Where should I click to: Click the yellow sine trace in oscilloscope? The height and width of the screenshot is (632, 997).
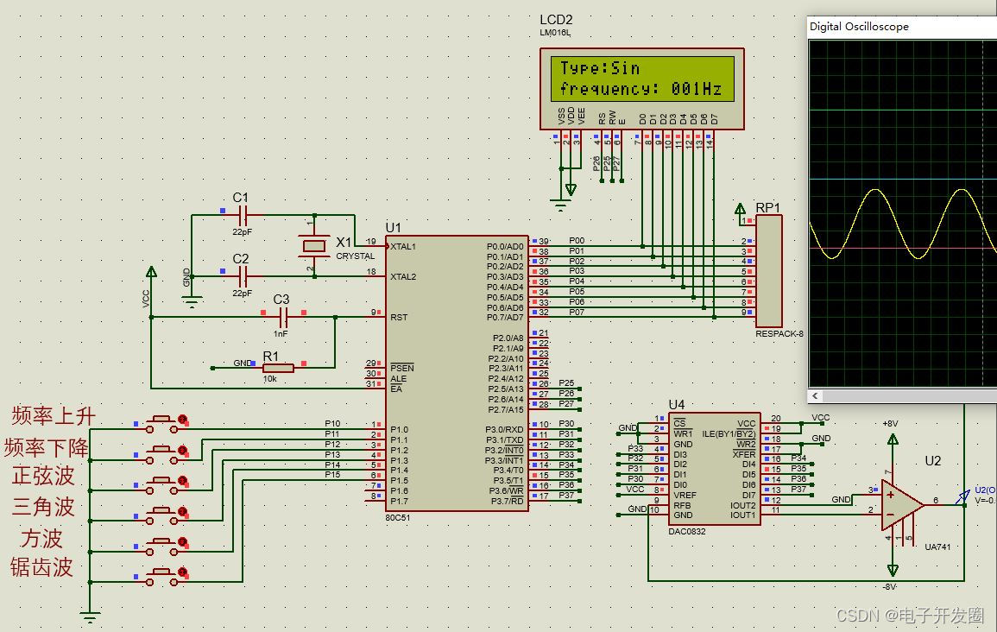[903, 224]
